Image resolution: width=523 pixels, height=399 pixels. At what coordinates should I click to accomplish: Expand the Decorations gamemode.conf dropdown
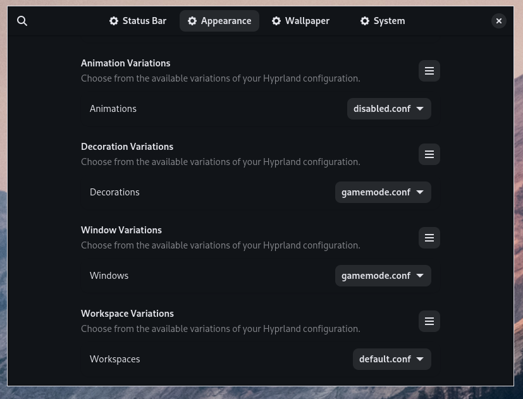click(383, 192)
